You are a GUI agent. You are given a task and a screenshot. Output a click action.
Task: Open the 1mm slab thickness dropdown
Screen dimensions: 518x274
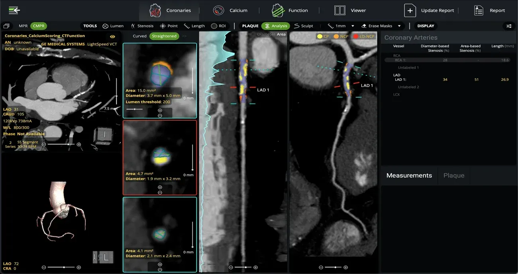click(341, 25)
